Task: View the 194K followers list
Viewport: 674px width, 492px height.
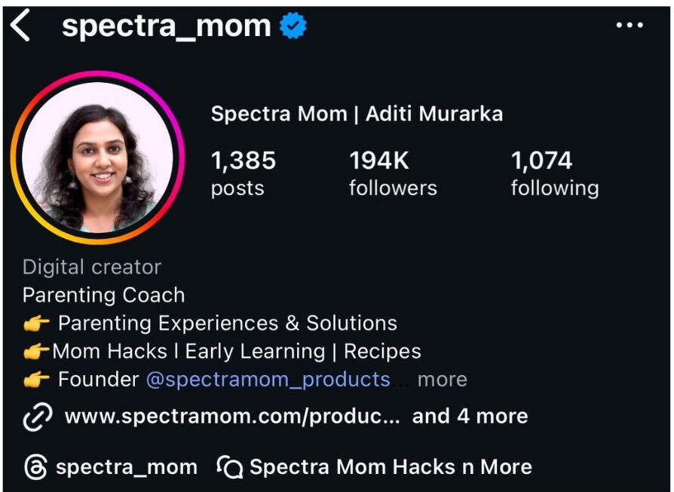Action: click(392, 173)
